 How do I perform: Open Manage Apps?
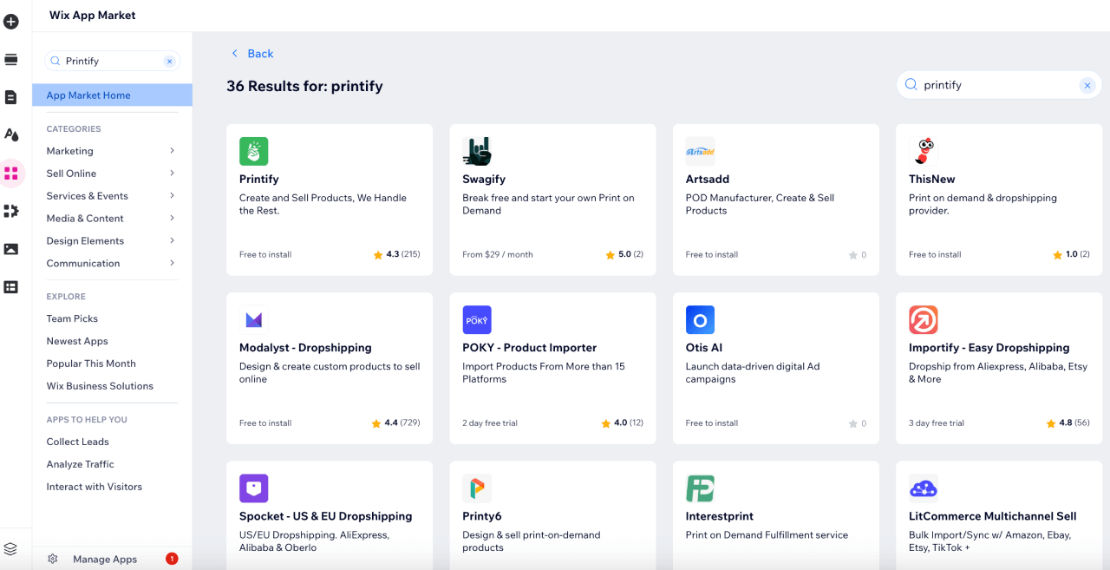click(105, 560)
